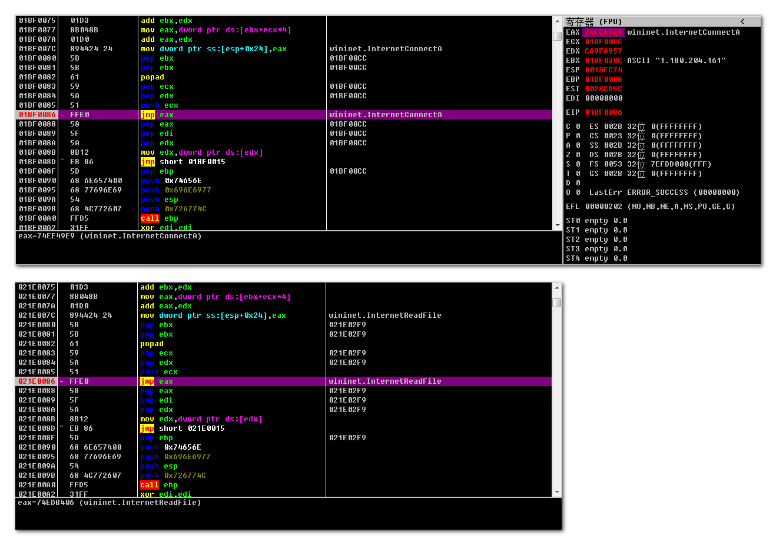Click the registers (FPU) header bar
776x545 pixels.
(648, 22)
